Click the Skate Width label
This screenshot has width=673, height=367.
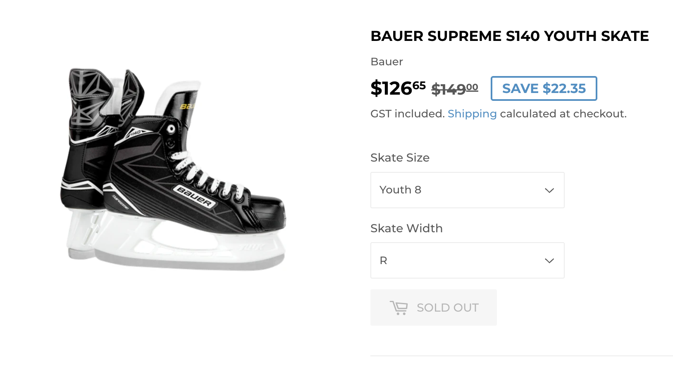tap(406, 228)
